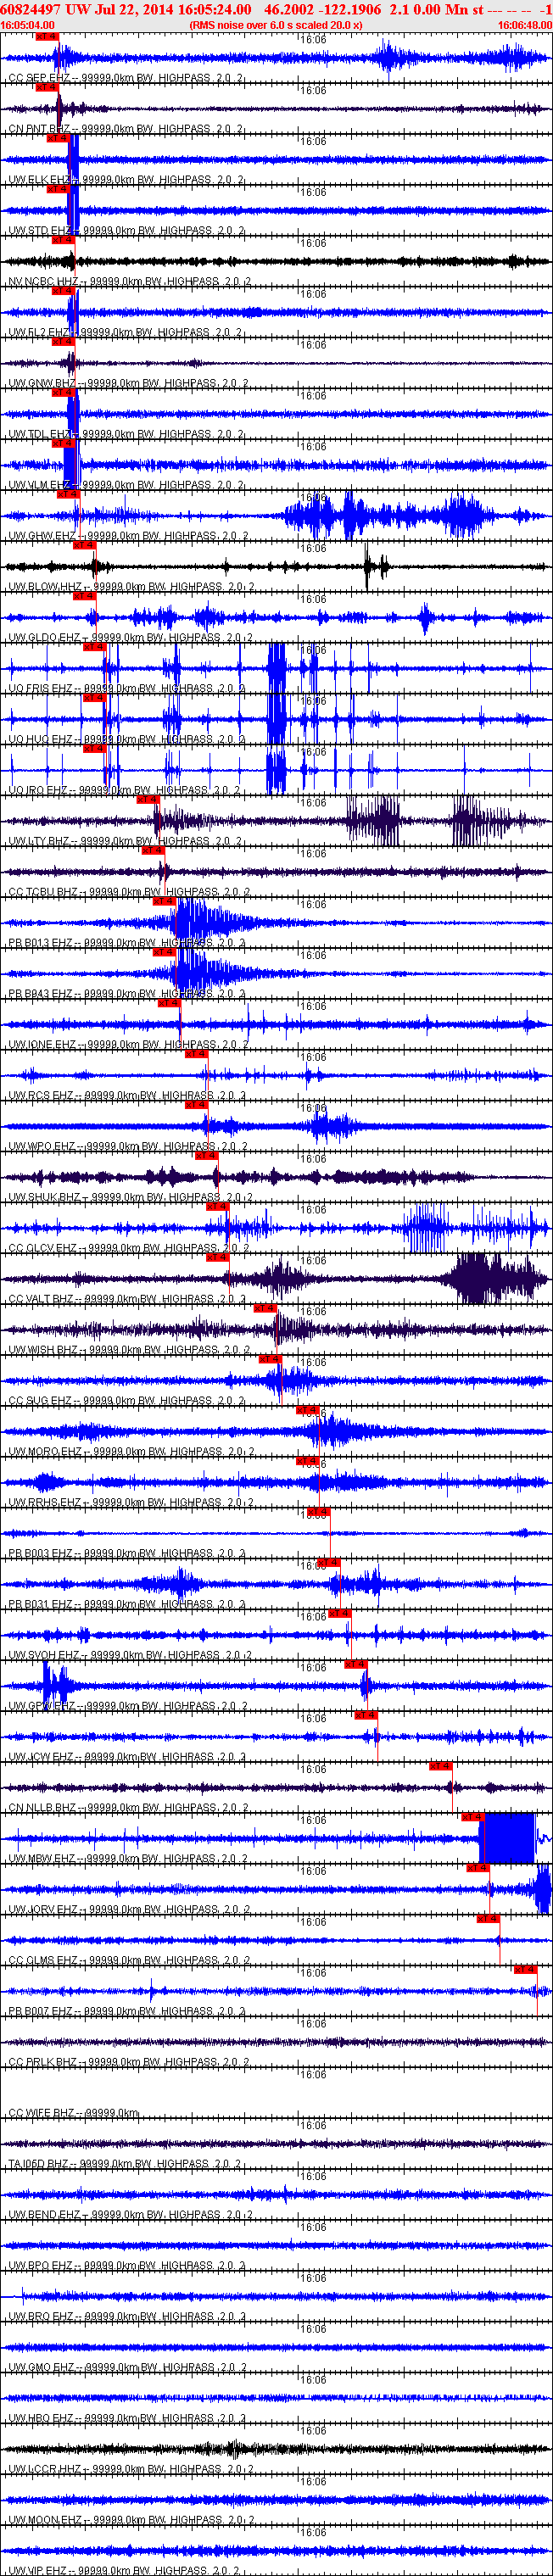The image size is (553, 2576).
Task: Click the TA I05D BHZ station label
Action: [39, 2164]
